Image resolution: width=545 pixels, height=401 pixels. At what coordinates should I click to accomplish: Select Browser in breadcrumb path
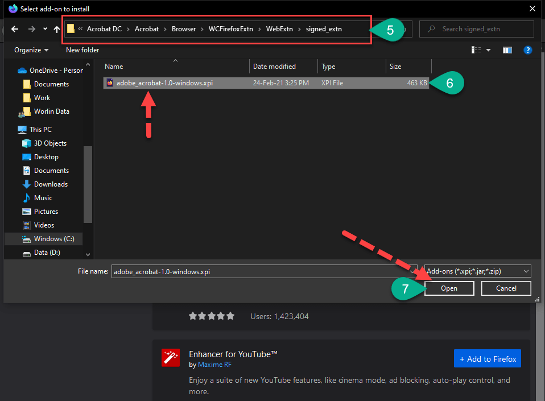[184, 29]
